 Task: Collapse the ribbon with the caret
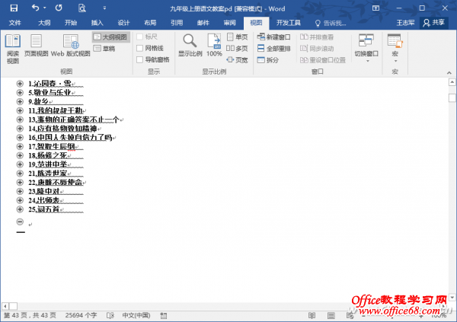point(449,72)
